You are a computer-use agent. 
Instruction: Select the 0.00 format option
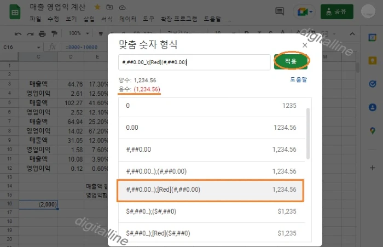212,128
